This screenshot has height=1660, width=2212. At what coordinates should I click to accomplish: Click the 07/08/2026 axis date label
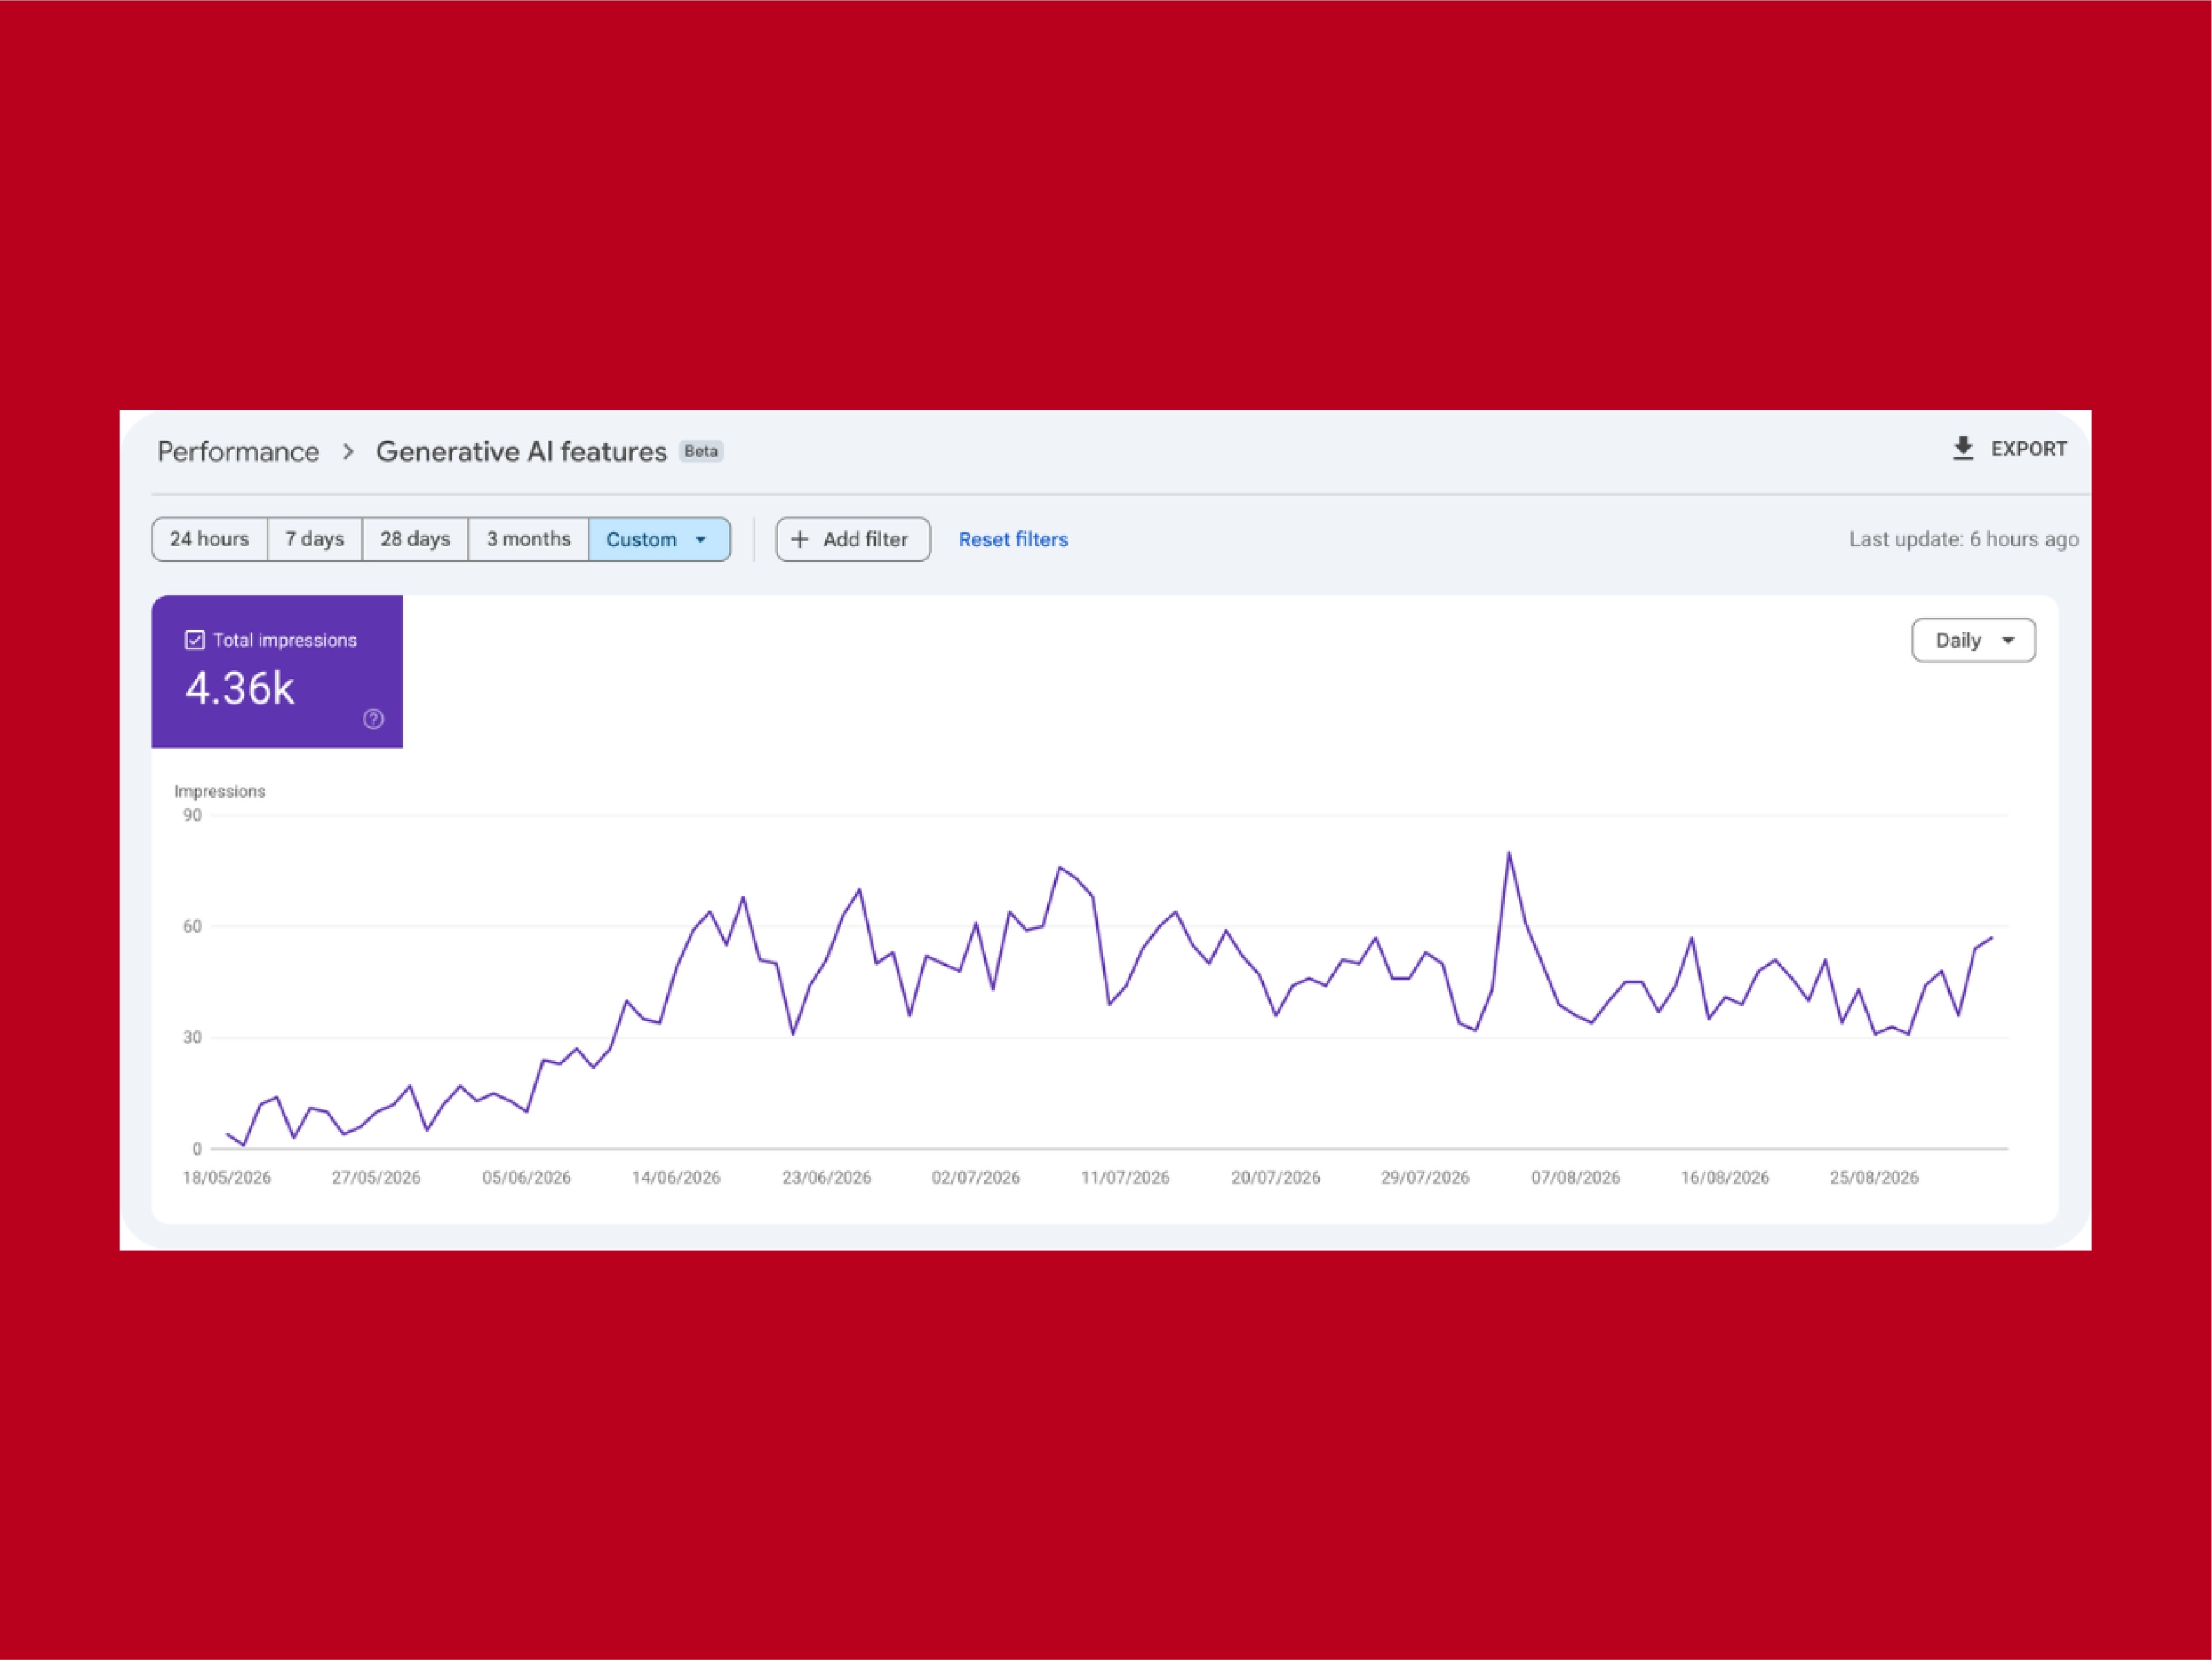tap(1575, 1177)
